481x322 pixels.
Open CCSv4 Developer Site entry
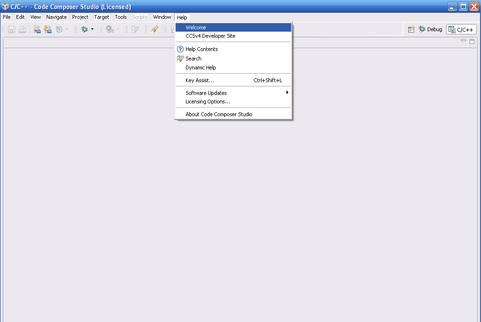point(234,36)
